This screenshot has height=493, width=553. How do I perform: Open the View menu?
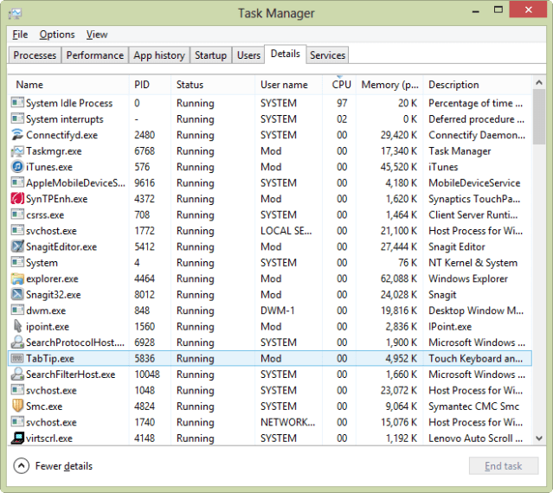click(x=97, y=35)
